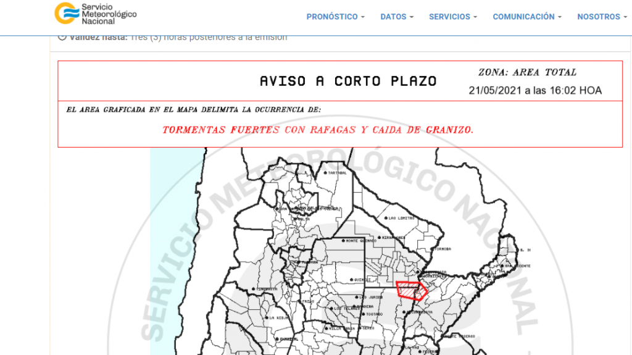Click the red TORMENTAS FUERTES warning text
Image resolution: width=632 pixels, height=355 pixels.
click(x=318, y=130)
